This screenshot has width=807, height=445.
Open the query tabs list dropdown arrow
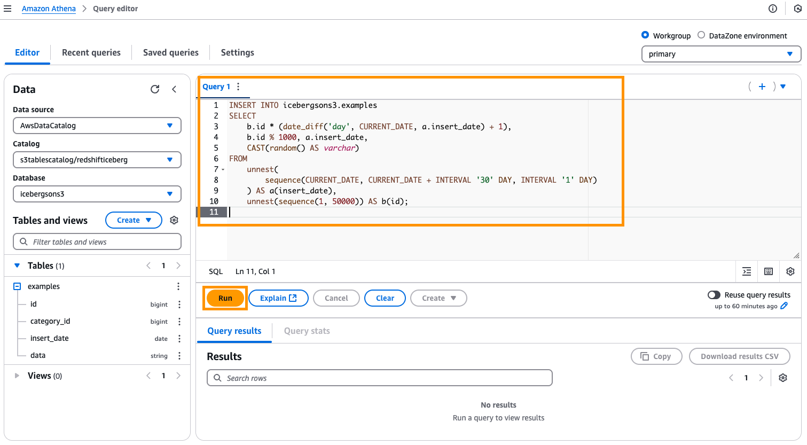tap(783, 87)
